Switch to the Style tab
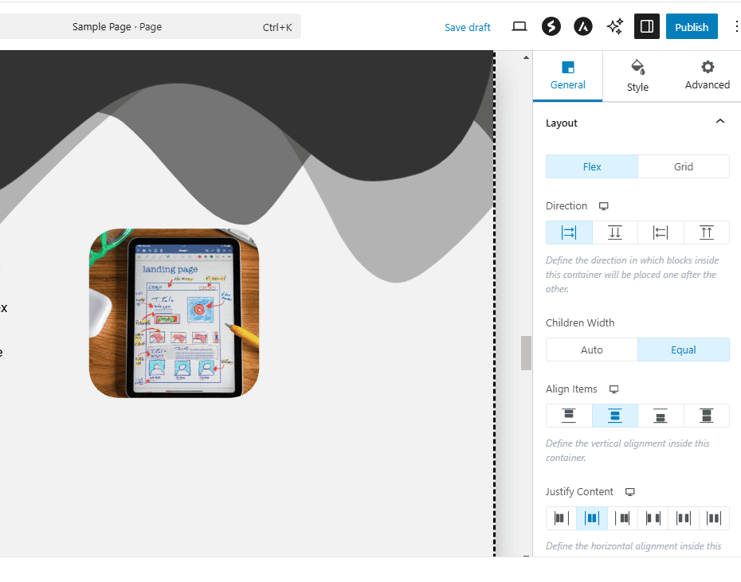This screenshot has width=741, height=582. pyautogui.click(x=637, y=76)
